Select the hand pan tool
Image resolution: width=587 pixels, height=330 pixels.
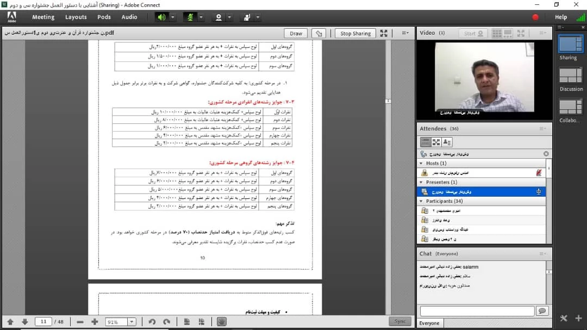[x=221, y=322]
